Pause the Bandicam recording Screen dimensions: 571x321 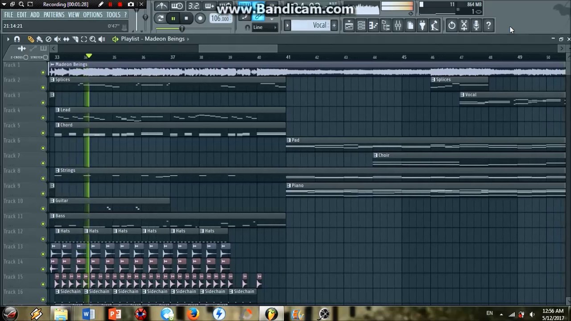[110, 4]
